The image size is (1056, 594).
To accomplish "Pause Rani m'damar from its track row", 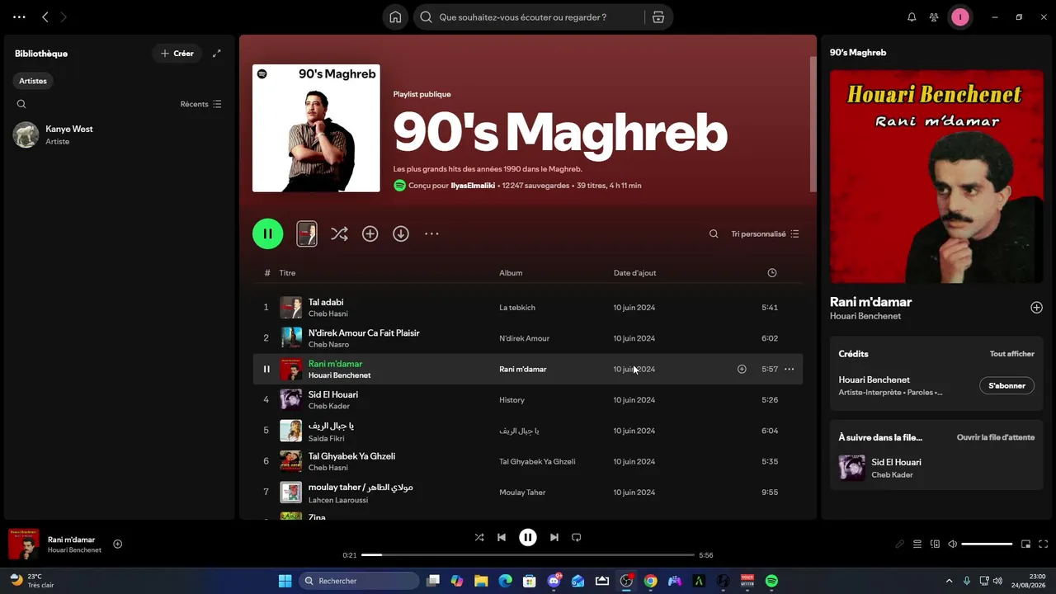I will pyautogui.click(x=266, y=370).
